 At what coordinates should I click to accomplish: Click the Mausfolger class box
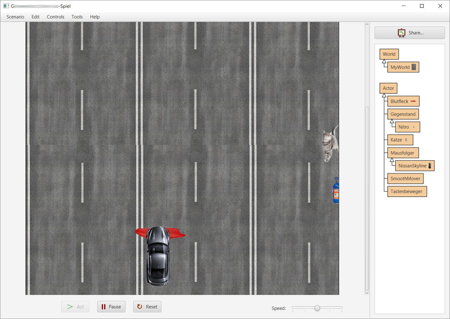pyautogui.click(x=402, y=153)
